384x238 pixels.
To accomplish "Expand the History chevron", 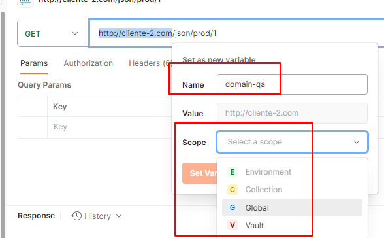I will click(x=119, y=216).
